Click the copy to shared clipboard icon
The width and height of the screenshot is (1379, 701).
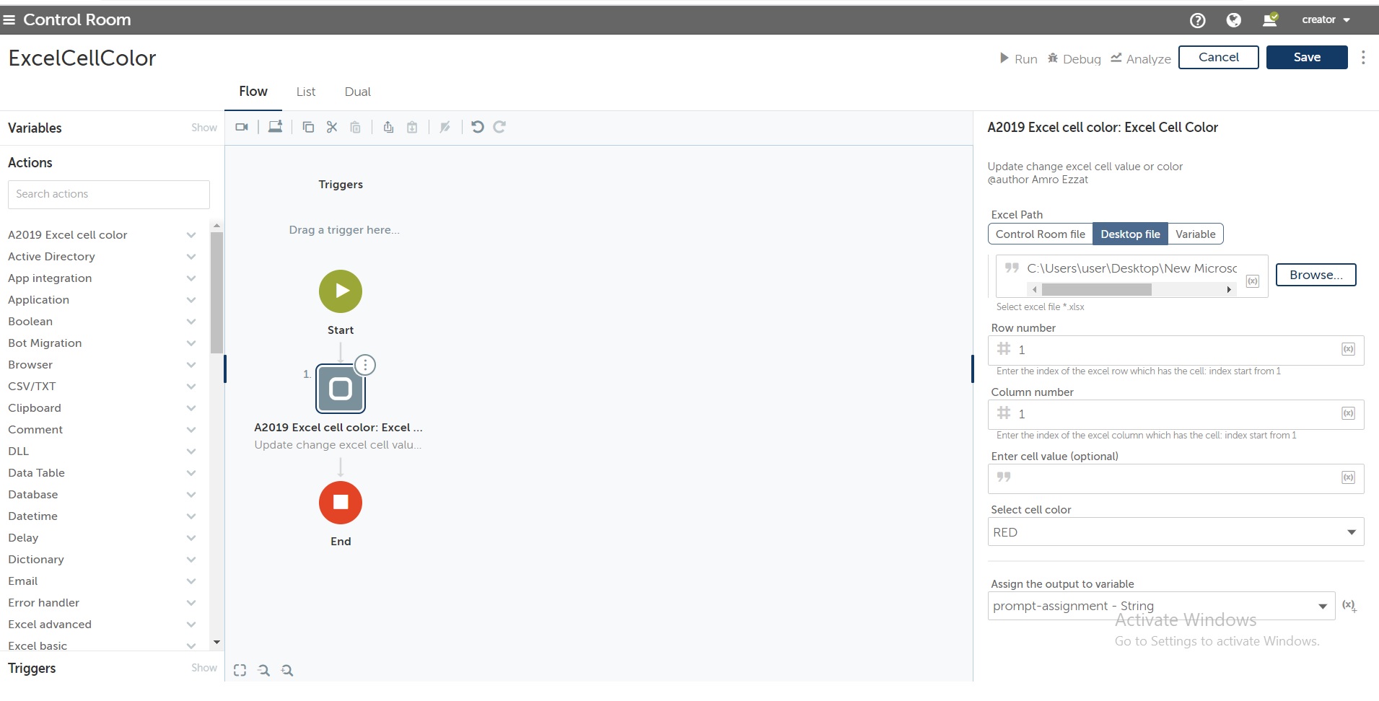pos(388,127)
